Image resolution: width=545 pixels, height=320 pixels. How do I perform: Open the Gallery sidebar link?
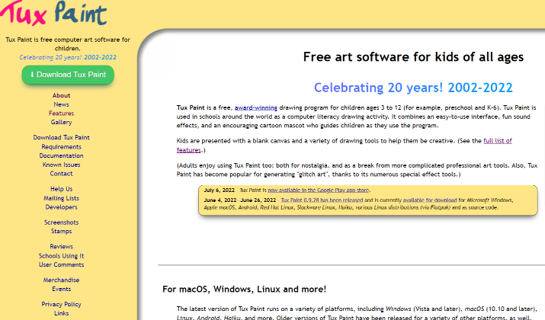tap(61, 123)
